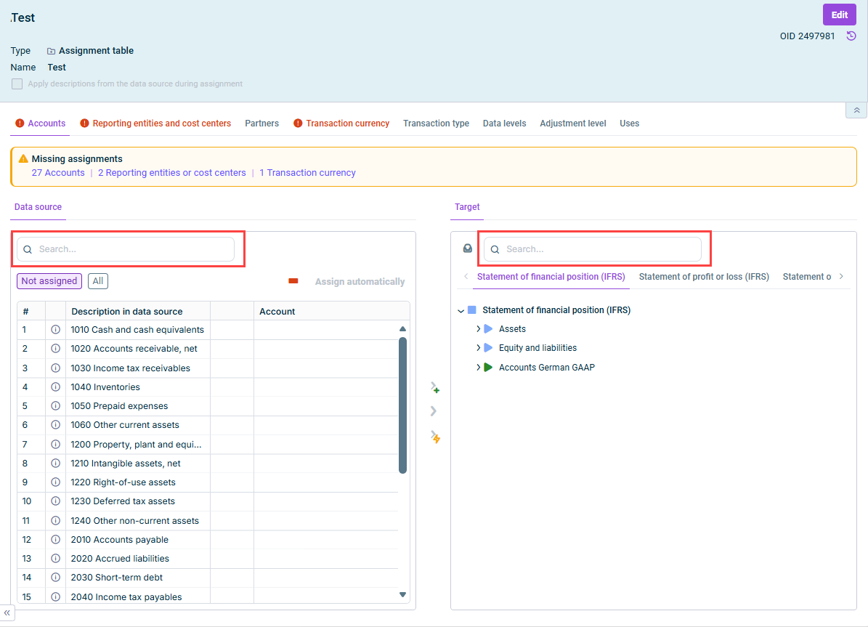
Task: Click the info icon for 1060 Other current assets
Action: (x=55, y=425)
